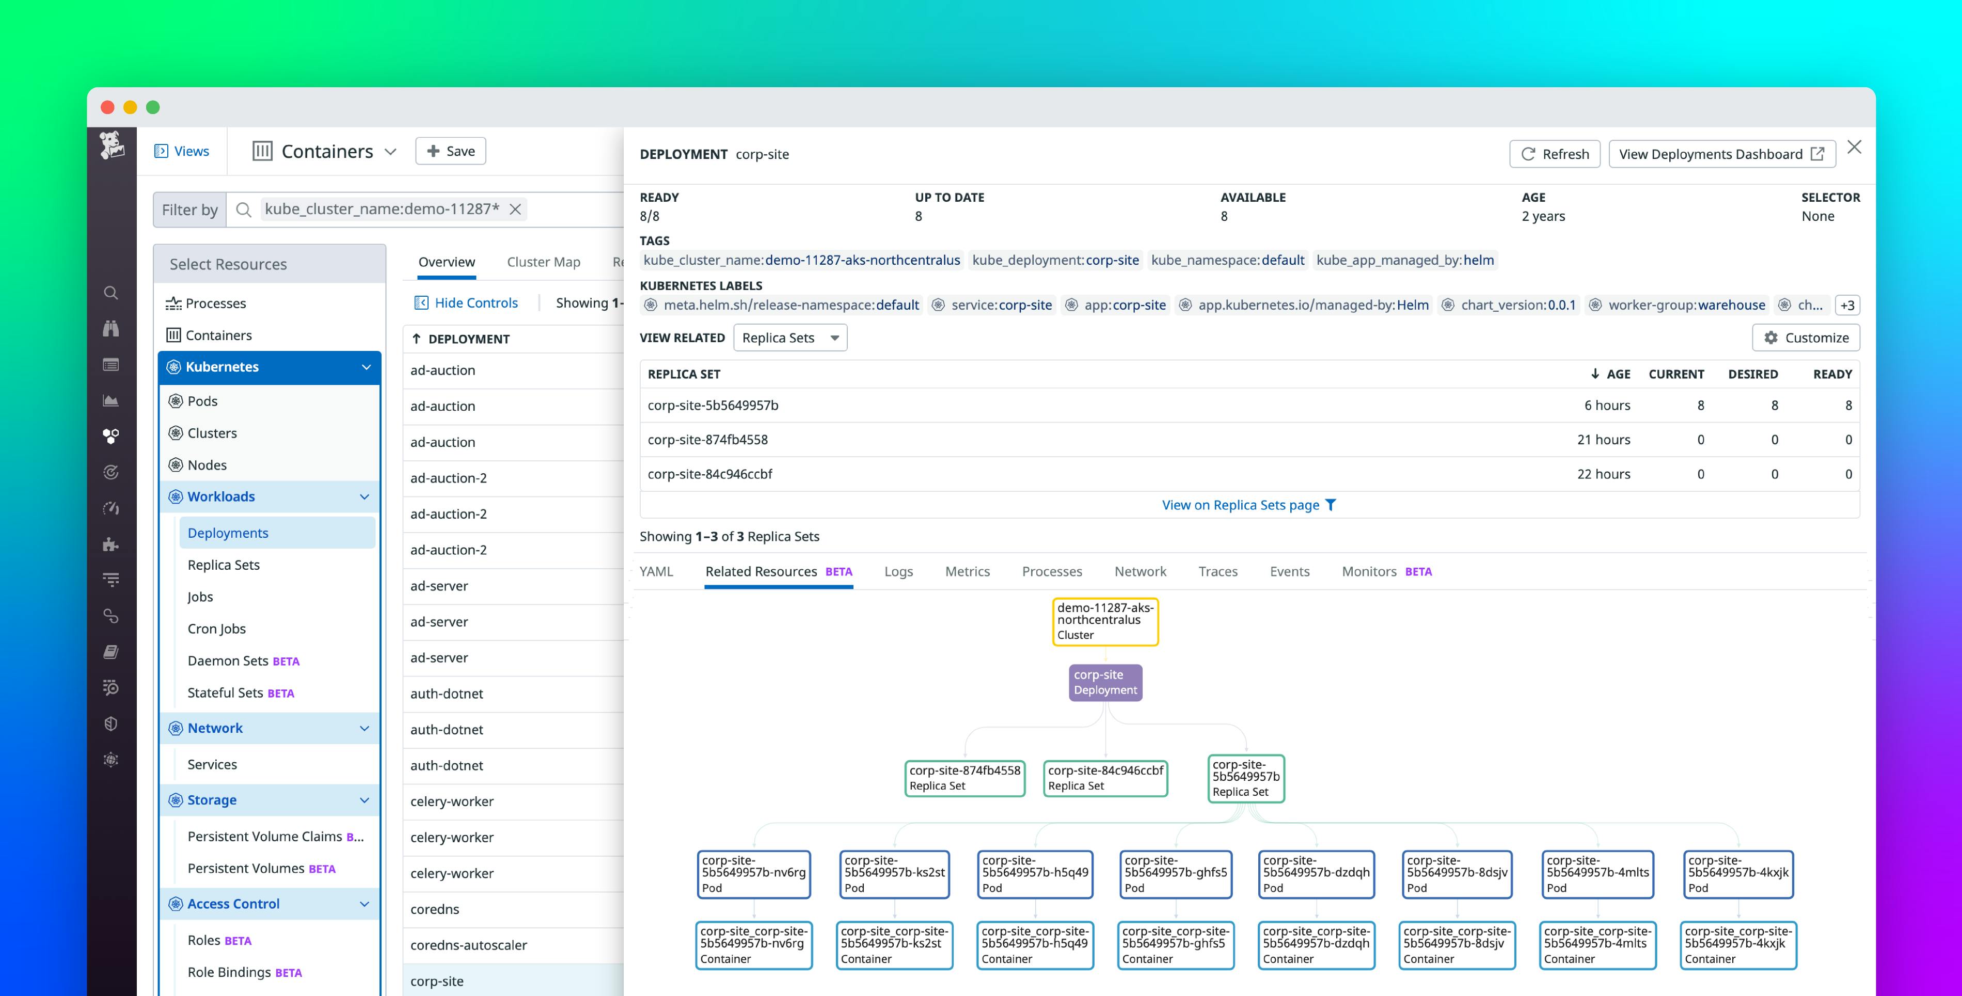
Task: Open the Replica Sets view related dropdown
Action: click(790, 338)
